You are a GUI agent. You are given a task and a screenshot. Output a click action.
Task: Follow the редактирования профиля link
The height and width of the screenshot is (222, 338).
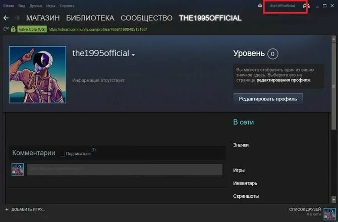click(x=283, y=80)
